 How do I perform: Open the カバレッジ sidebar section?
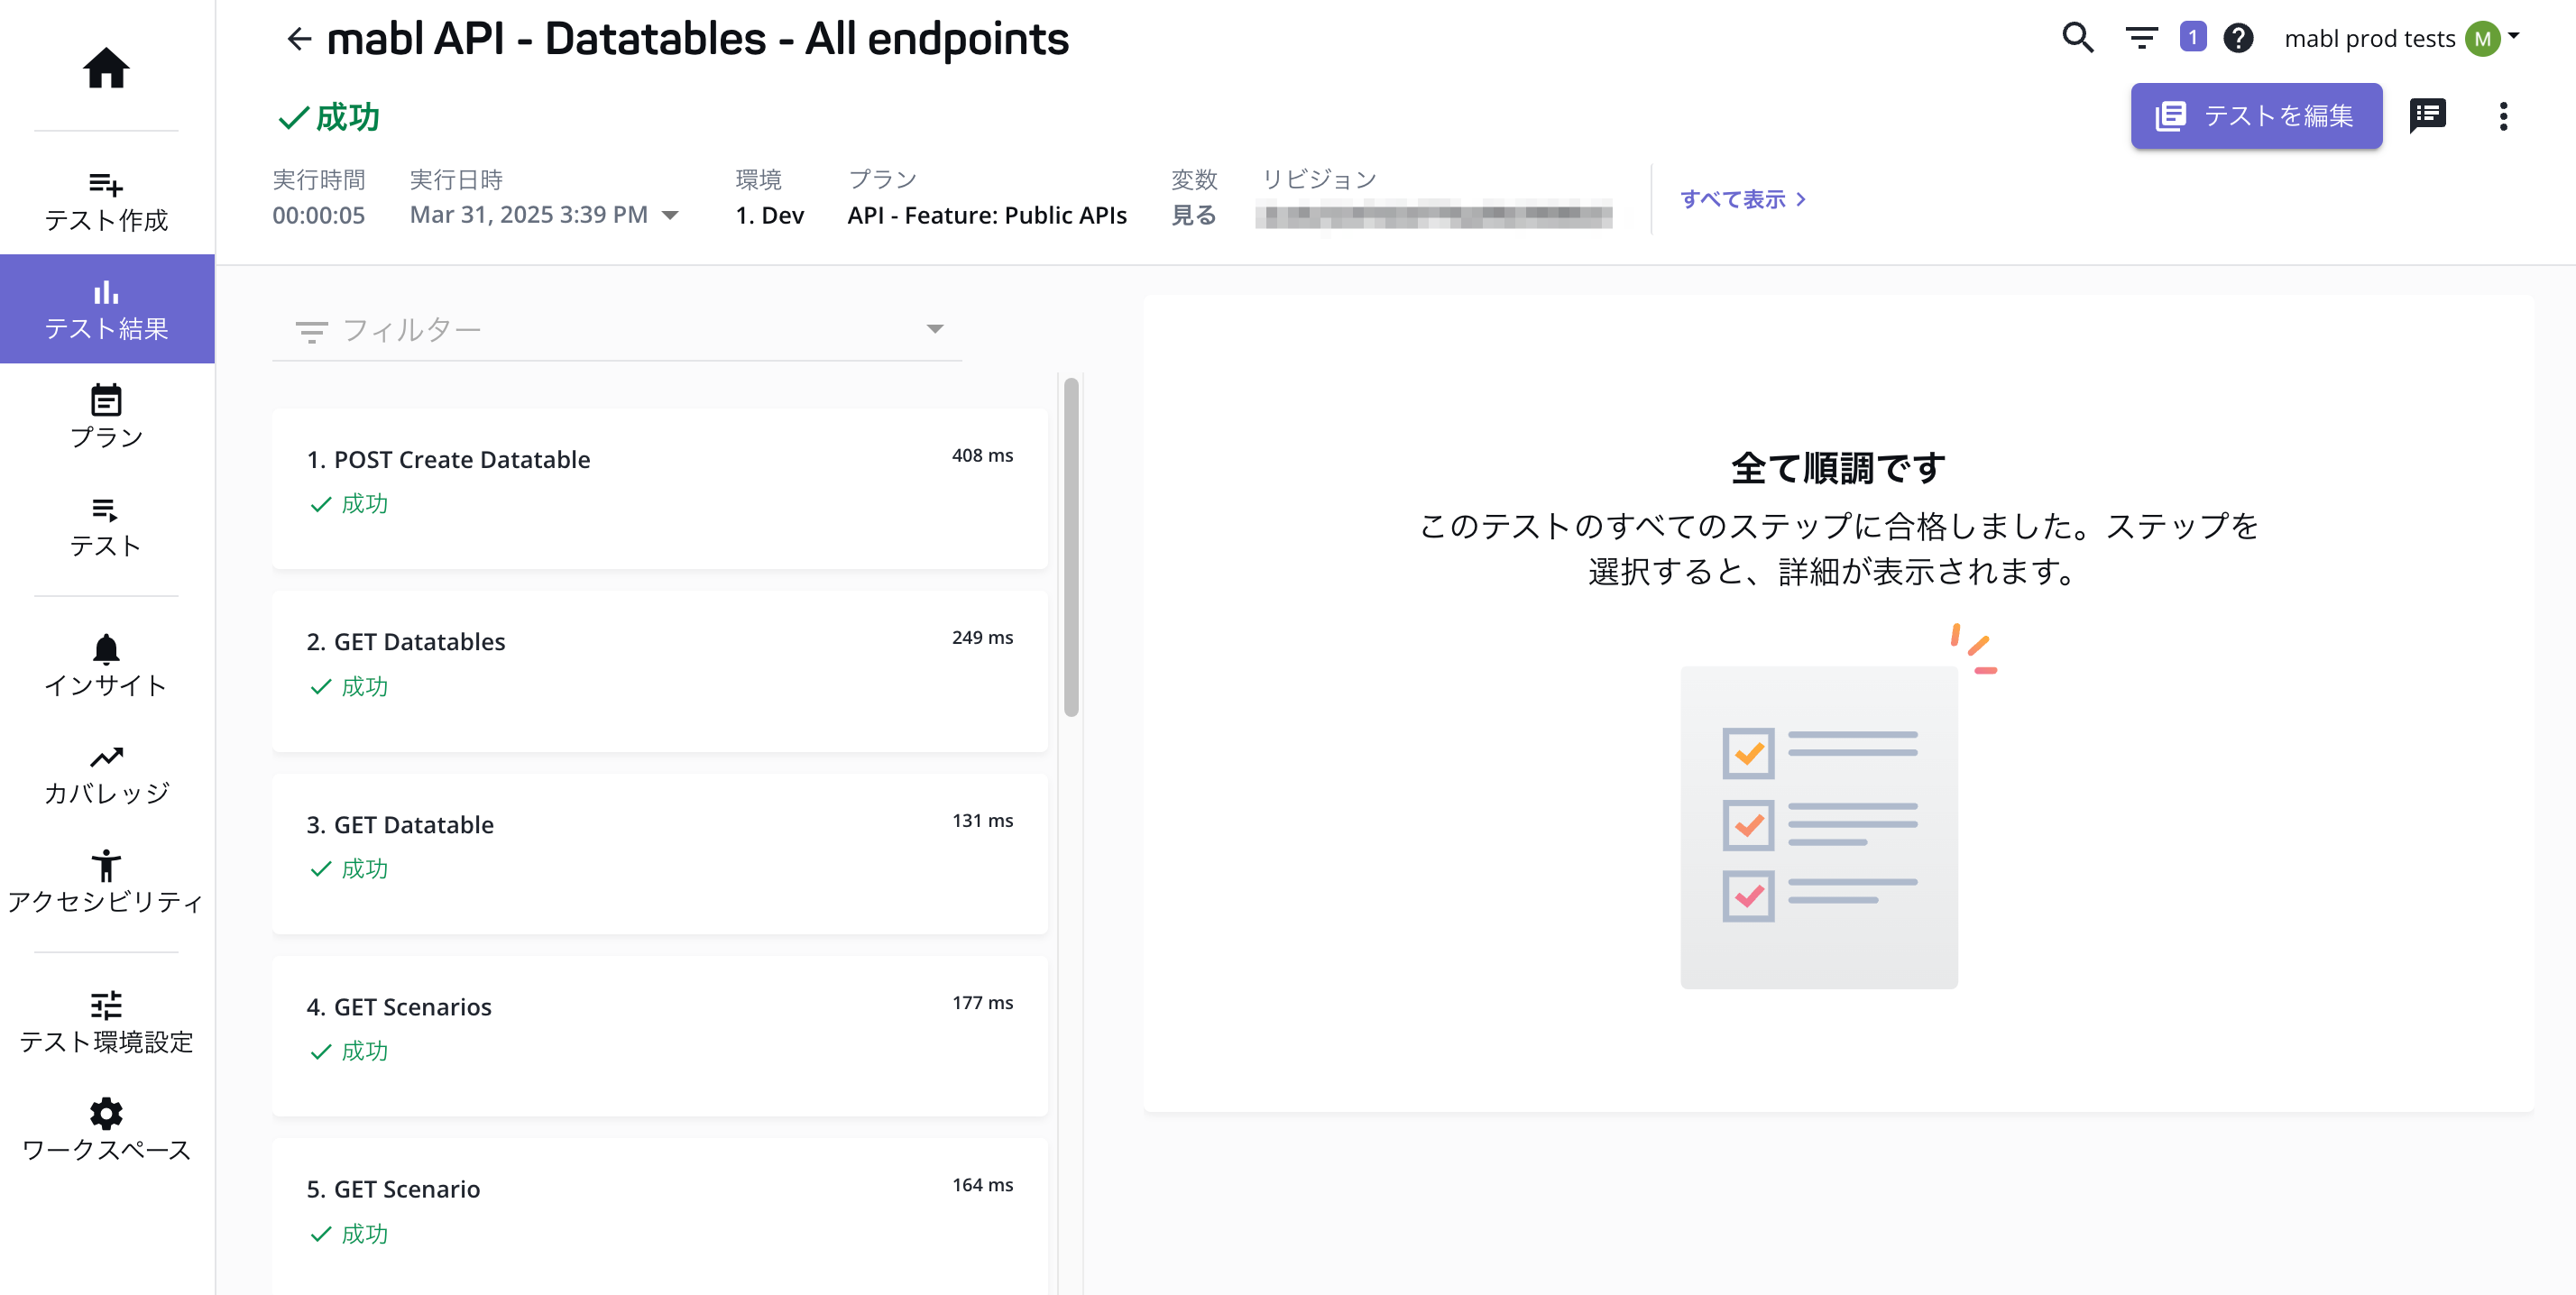point(106,775)
